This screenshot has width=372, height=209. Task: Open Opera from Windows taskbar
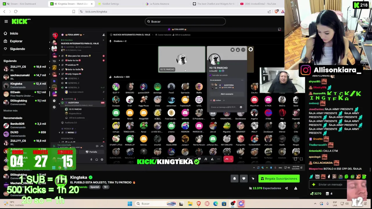tap(207, 203)
